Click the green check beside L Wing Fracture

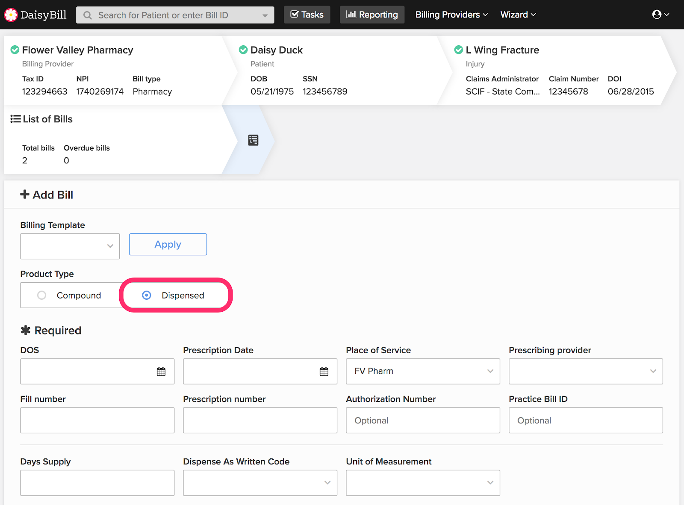pyautogui.click(x=459, y=50)
